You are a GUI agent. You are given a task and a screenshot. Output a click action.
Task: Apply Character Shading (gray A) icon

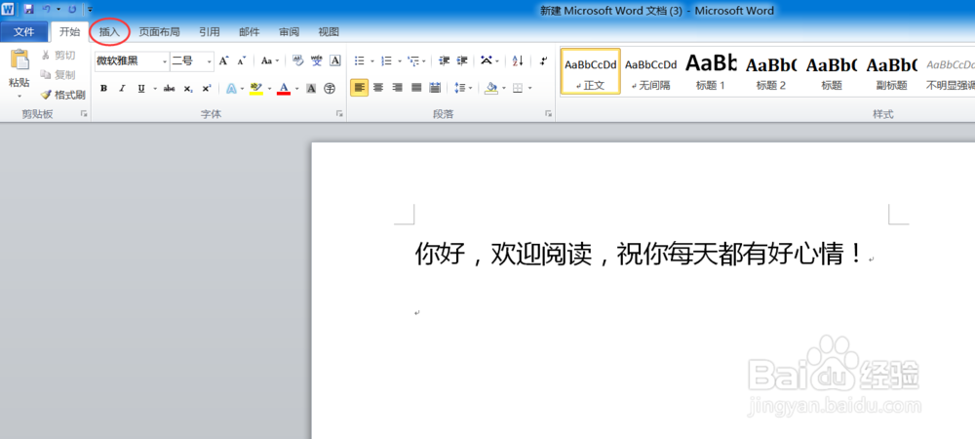pos(312,89)
